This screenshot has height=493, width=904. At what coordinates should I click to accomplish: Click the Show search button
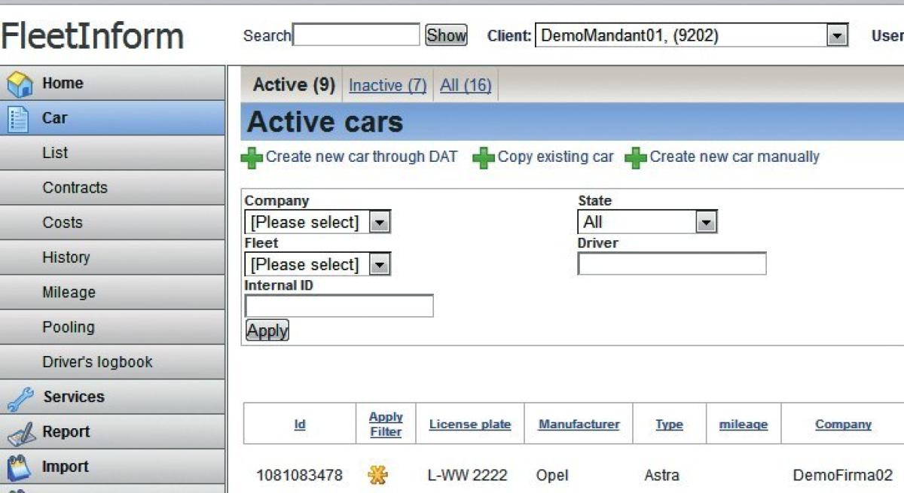446,35
